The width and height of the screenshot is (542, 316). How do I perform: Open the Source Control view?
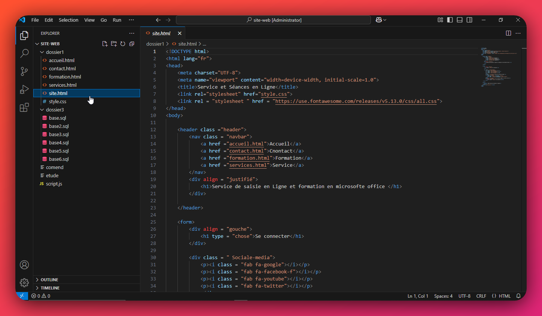(24, 71)
